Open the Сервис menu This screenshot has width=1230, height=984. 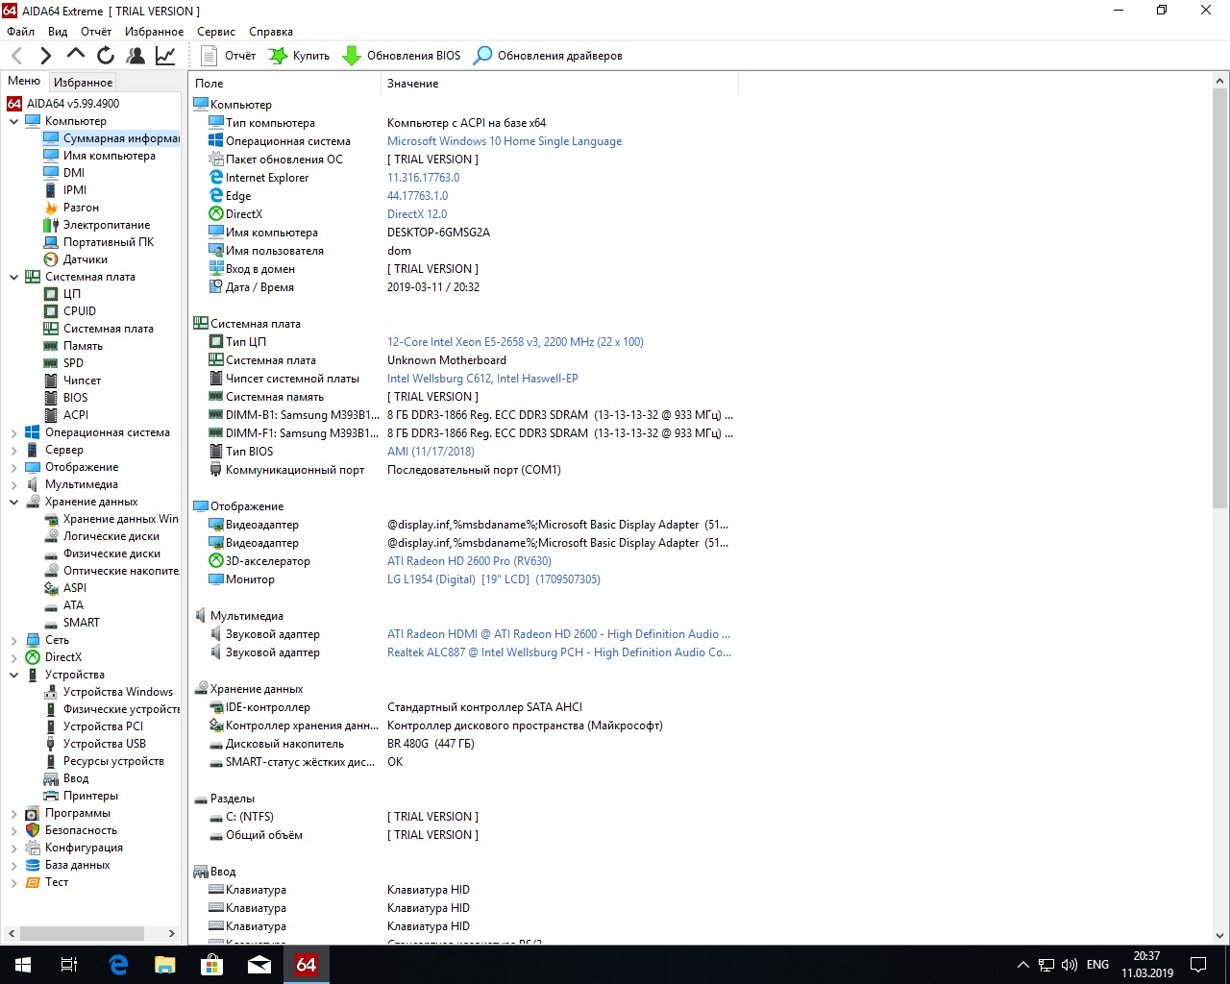[x=216, y=32]
